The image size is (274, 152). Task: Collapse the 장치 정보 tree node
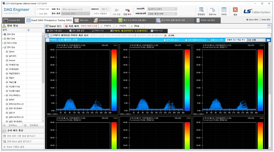(3, 48)
